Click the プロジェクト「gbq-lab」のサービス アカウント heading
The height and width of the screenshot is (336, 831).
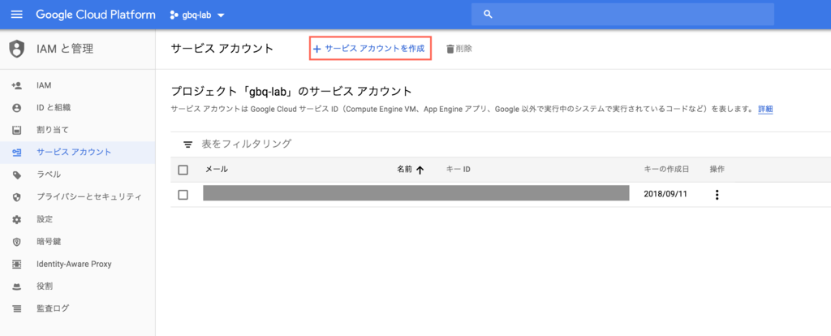pos(291,91)
